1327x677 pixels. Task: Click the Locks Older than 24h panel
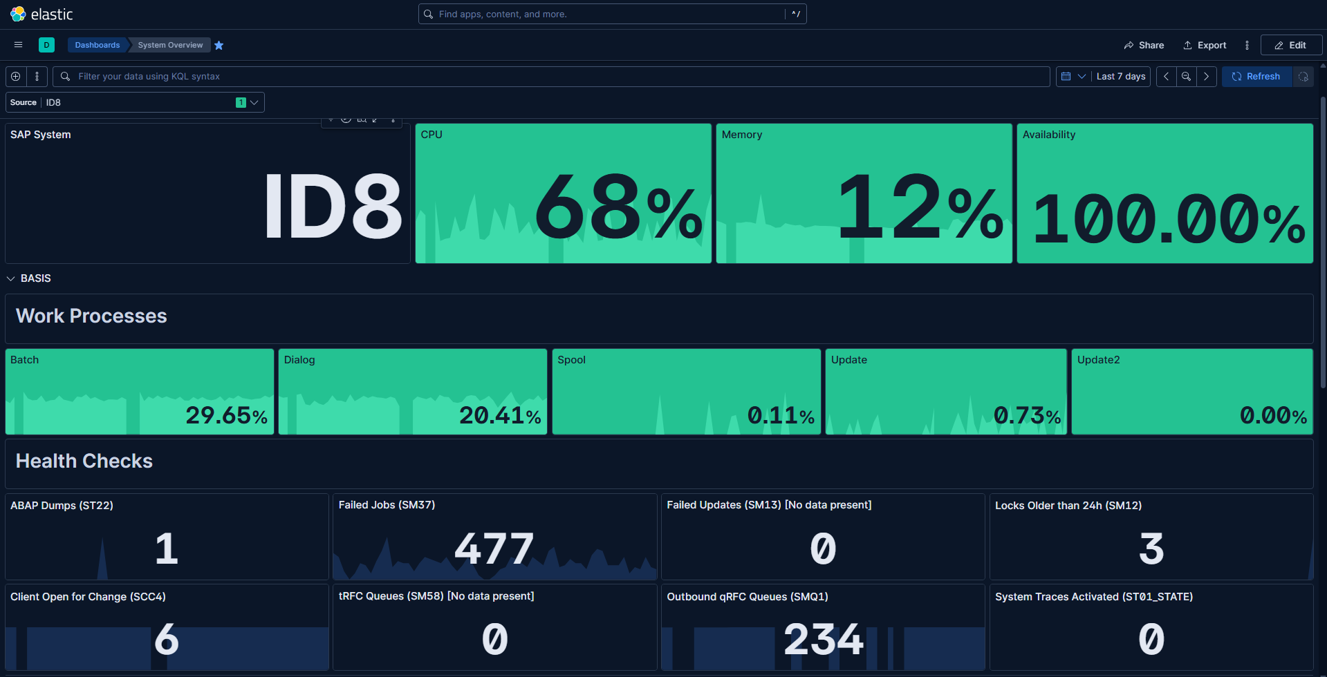pyautogui.click(x=1151, y=537)
